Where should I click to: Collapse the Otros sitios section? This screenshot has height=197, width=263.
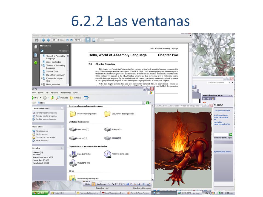(62, 127)
